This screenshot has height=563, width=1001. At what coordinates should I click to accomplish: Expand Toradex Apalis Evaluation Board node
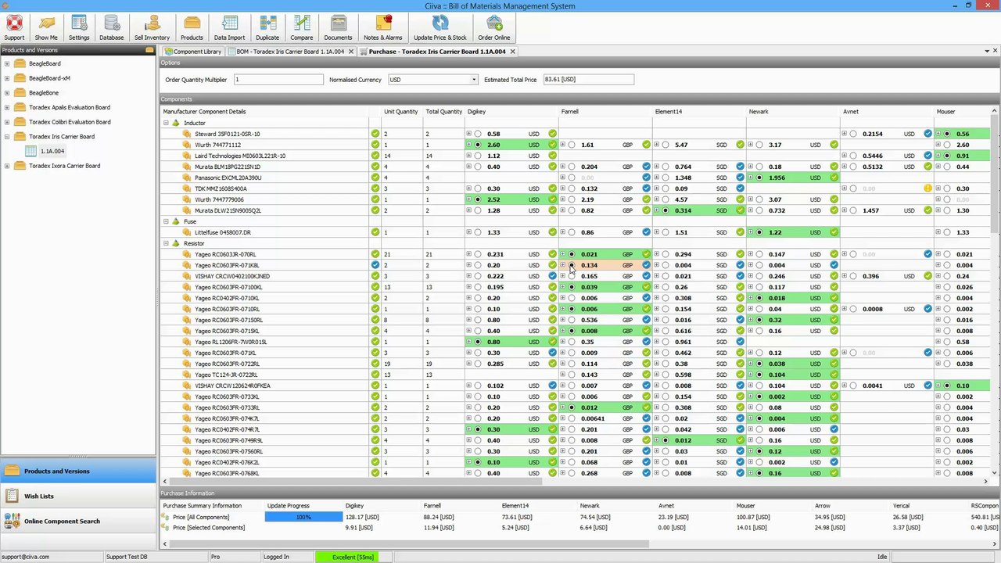[x=7, y=107]
